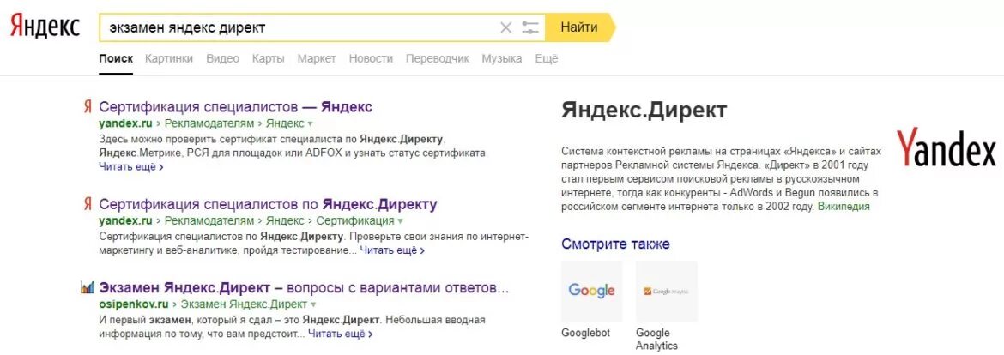This screenshot has height=355, width=1004.
Task: Click 'Читать ещё' under osipenkov result
Action: click(x=341, y=334)
